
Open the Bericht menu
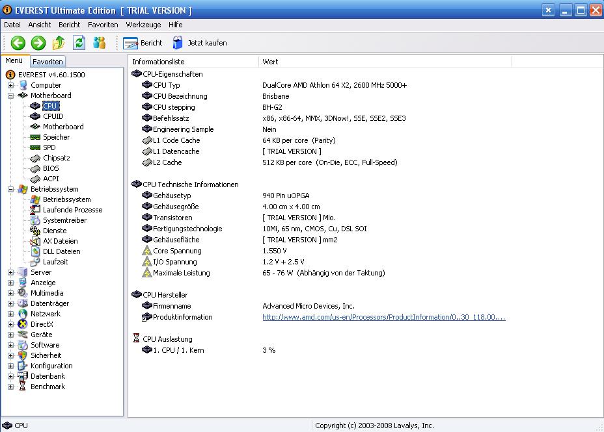pyautogui.click(x=70, y=25)
